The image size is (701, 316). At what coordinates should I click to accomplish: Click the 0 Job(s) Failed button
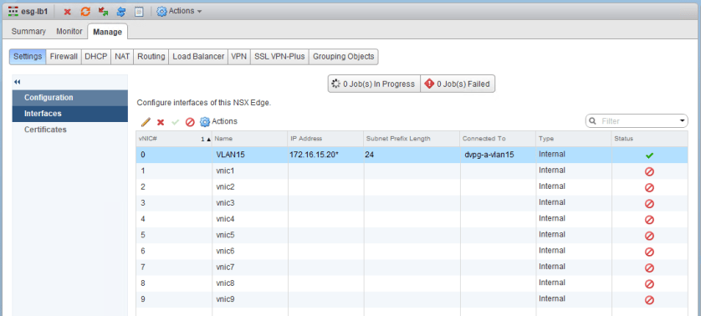click(x=458, y=84)
